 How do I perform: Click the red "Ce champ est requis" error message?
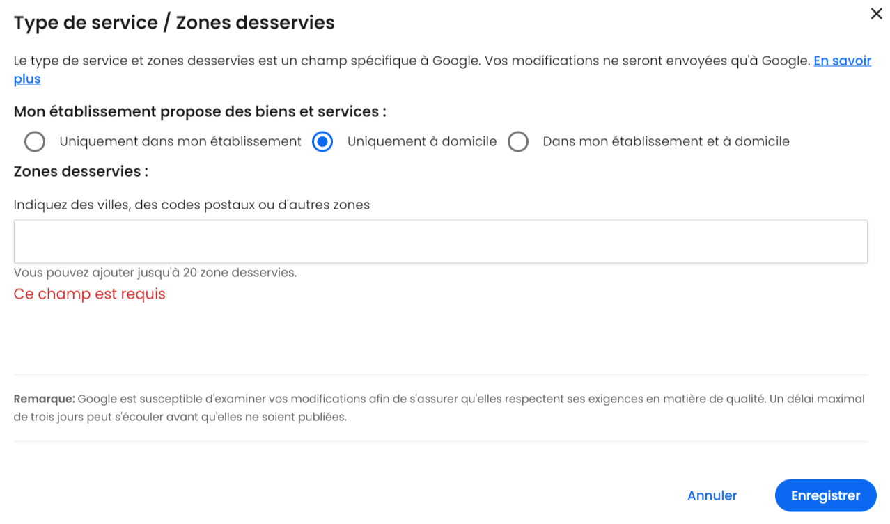(x=90, y=294)
